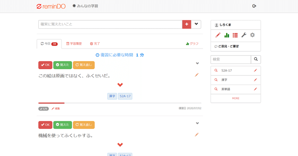
Task: Click the logout icon in the header
Action: coord(254,6)
